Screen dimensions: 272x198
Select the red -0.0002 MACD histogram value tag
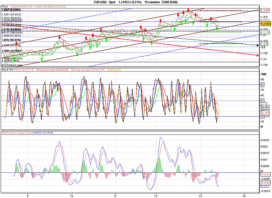coord(265,175)
